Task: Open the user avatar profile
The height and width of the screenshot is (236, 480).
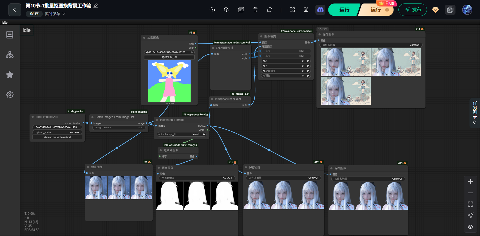Action: click(467, 10)
